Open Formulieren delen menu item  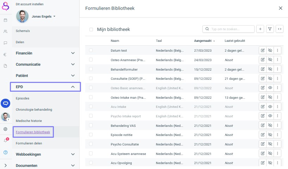pos(29,143)
